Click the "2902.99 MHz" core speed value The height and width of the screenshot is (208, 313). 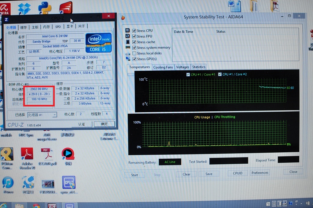[x=39, y=89]
